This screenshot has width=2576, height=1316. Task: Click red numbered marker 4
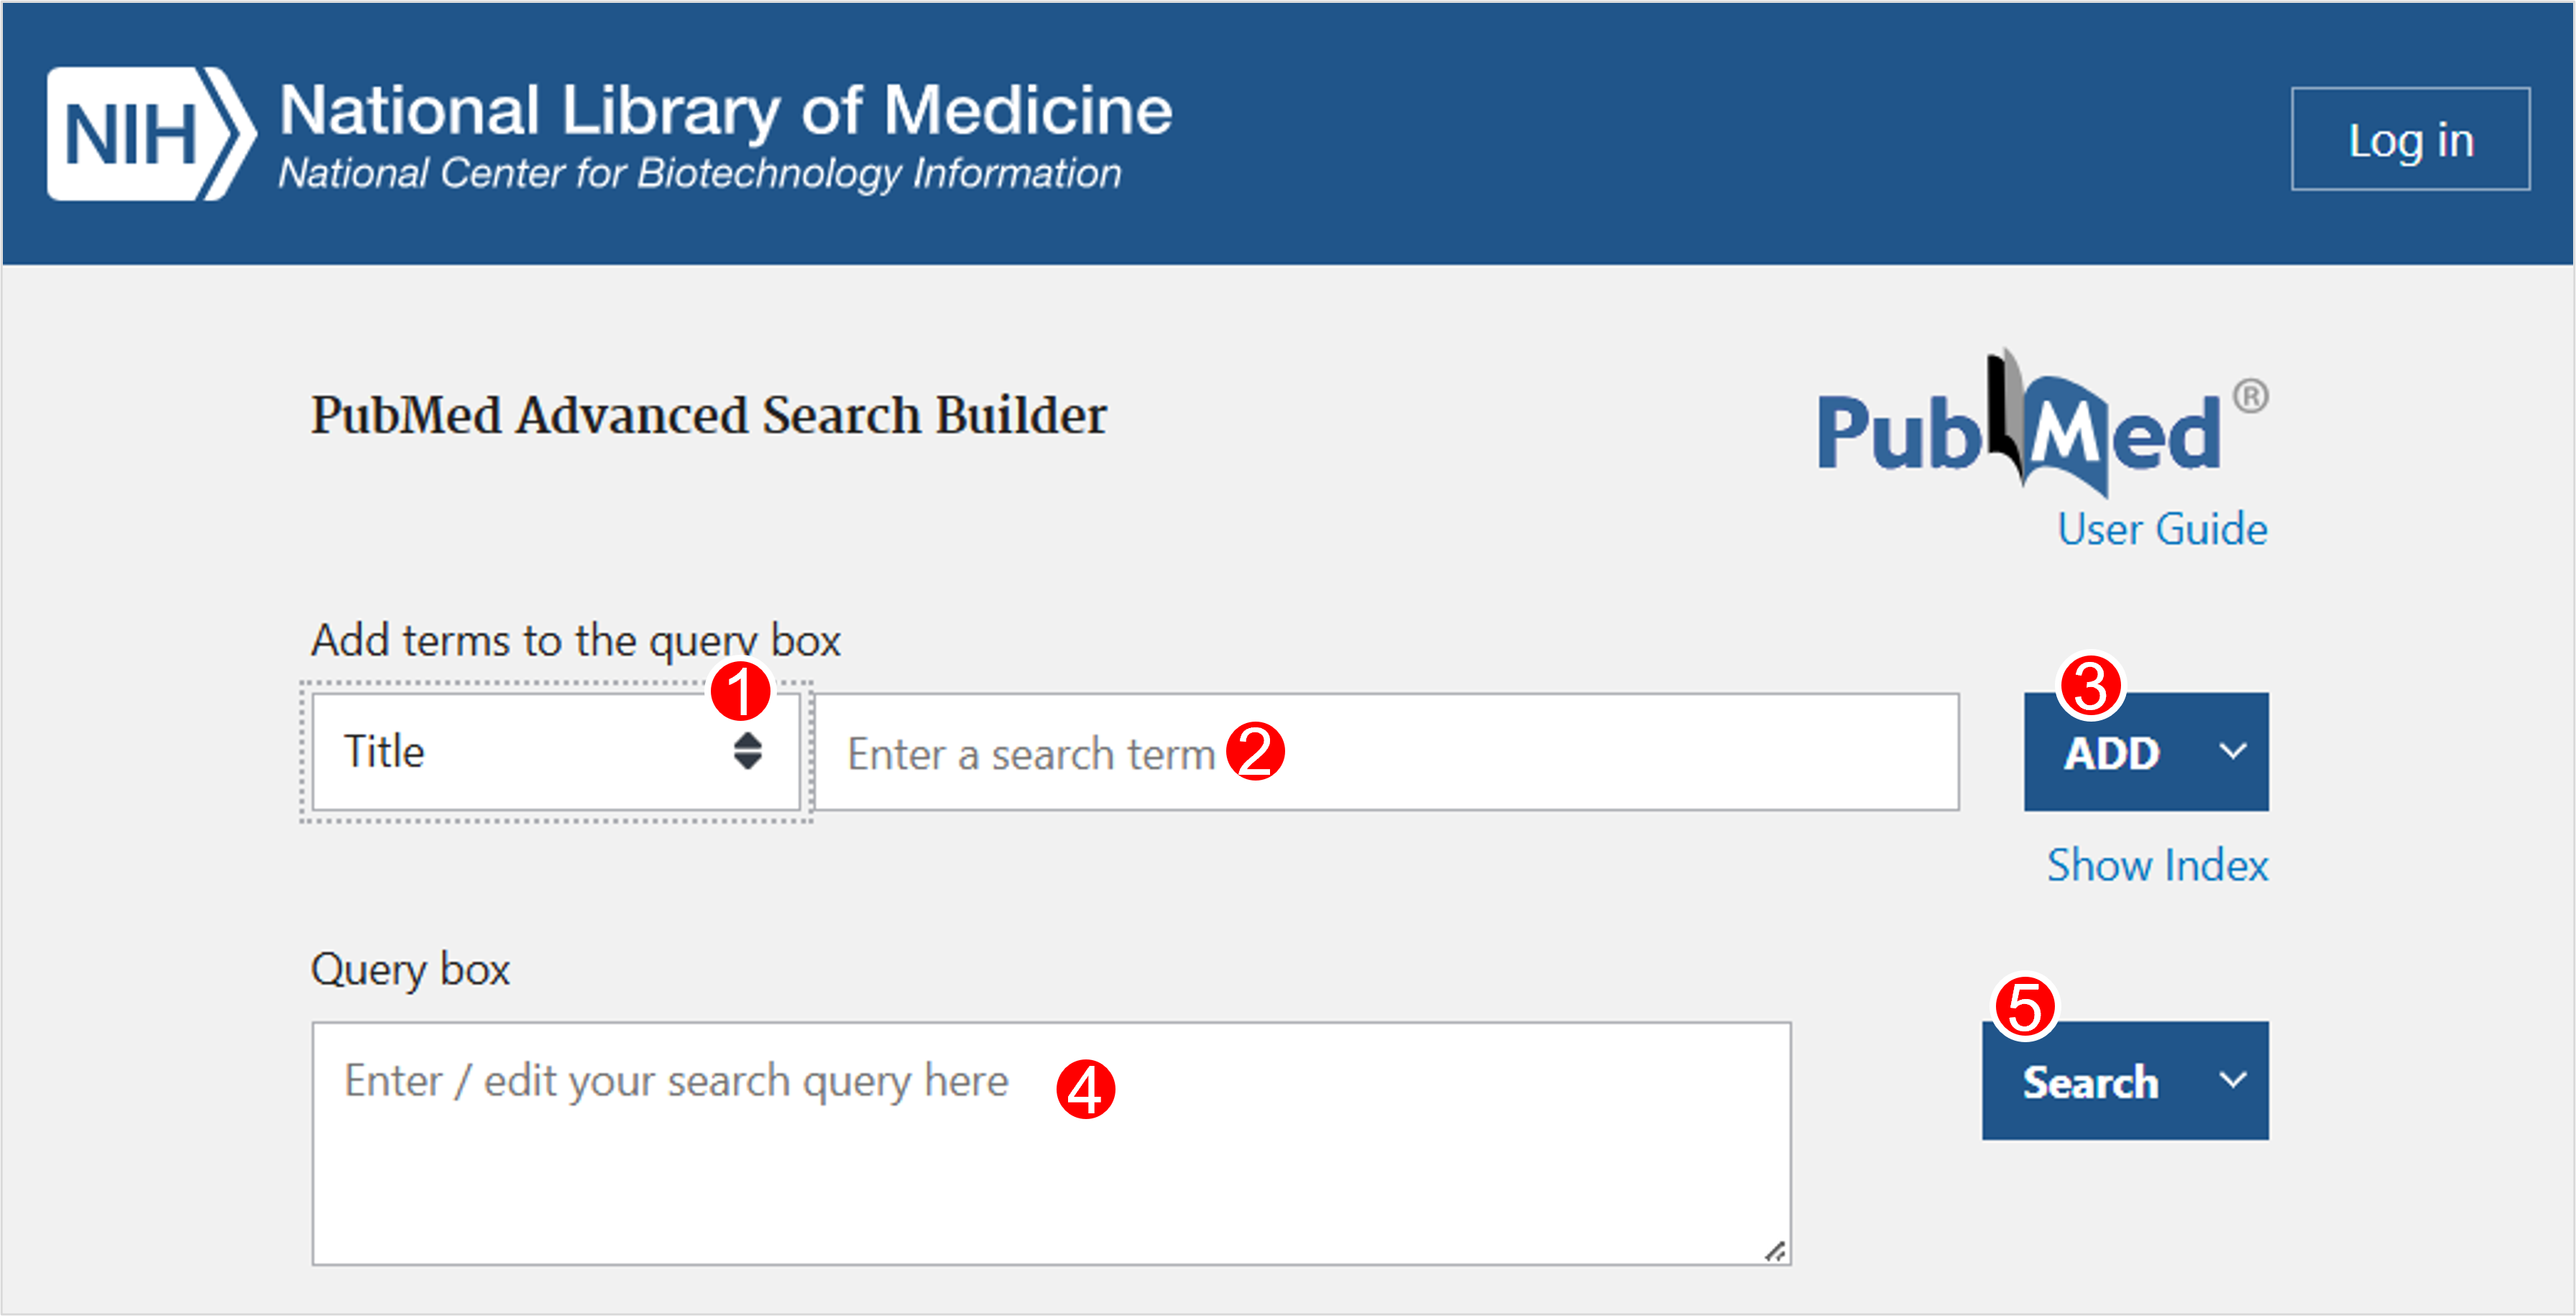(1085, 1089)
